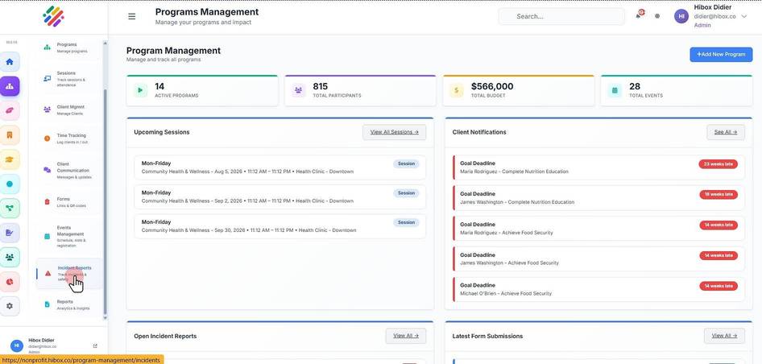Click the HI avatar in sidebar footer

click(x=17, y=345)
